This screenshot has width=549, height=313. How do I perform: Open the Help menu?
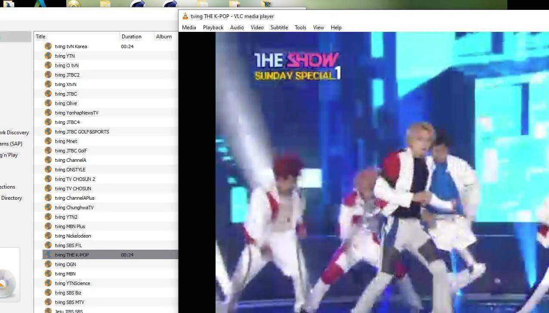[336, 28]
